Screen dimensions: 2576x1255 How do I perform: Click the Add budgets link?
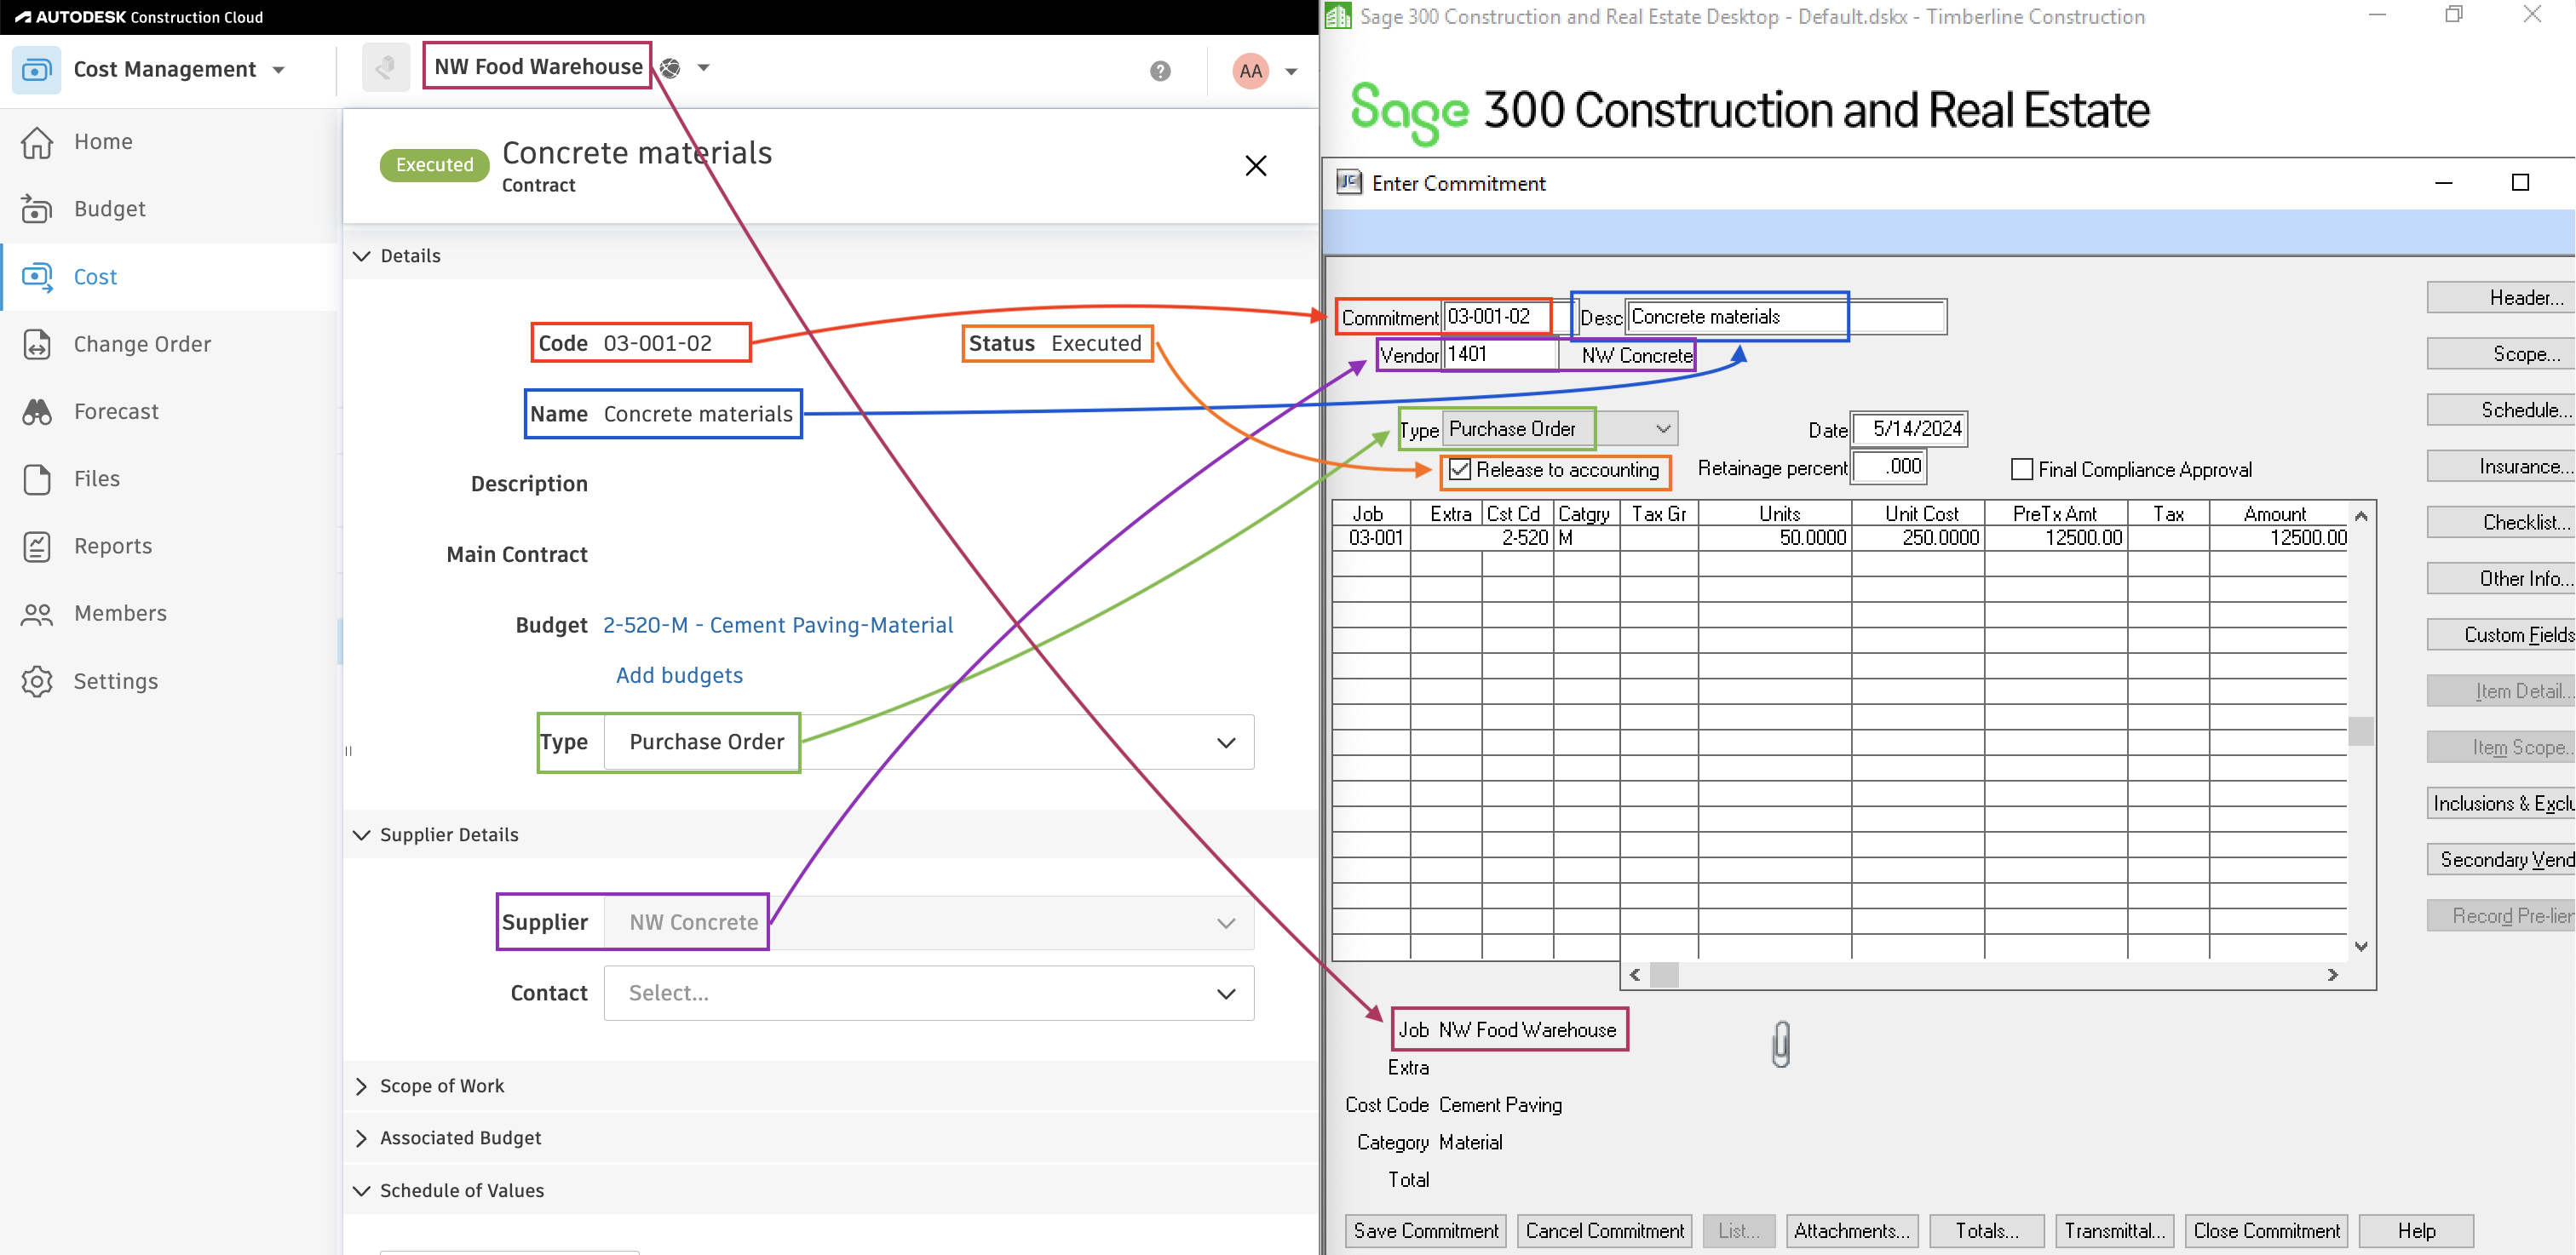point(679,675)
